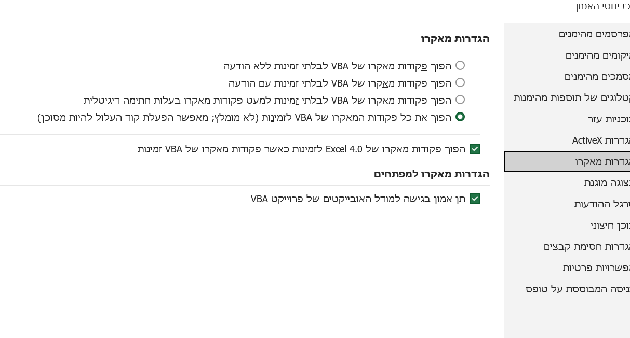Open 'הגדרות חסימת קבצים' in the sidebar
Viewport: 630px width, 338px height.
coord(586,246)
